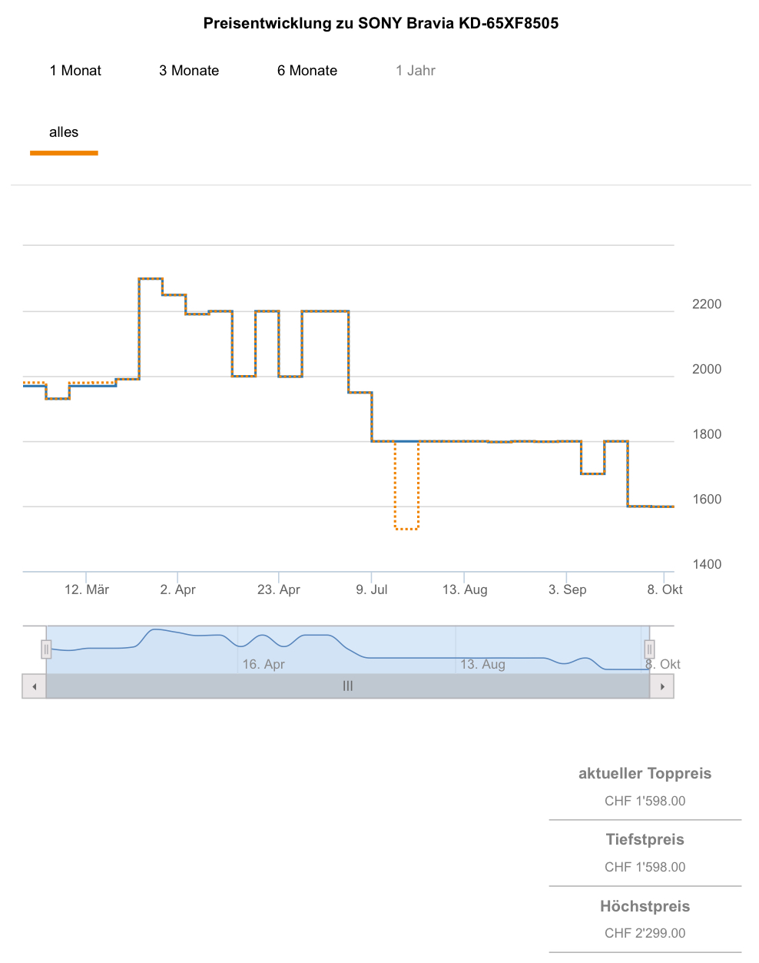Viewport: 759px width, 963px height.
Task: Click the "9. Jul" x-axis label
Action: pos(372,589)
